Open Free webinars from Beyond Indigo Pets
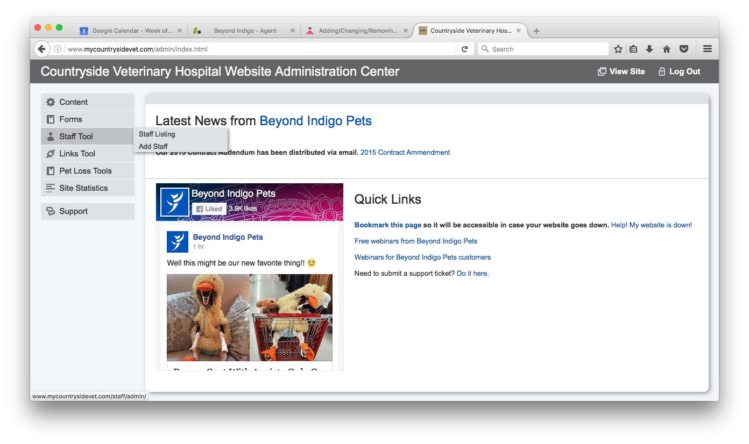The image size is (749, 444). point(416,241)
